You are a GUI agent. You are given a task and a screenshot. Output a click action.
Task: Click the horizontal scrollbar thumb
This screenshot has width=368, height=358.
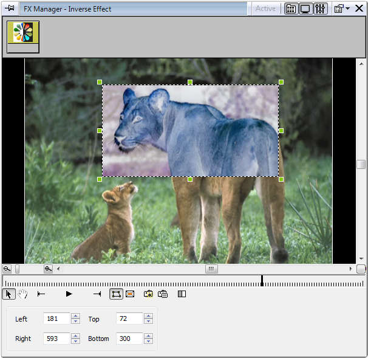click(x=211, y=269)
